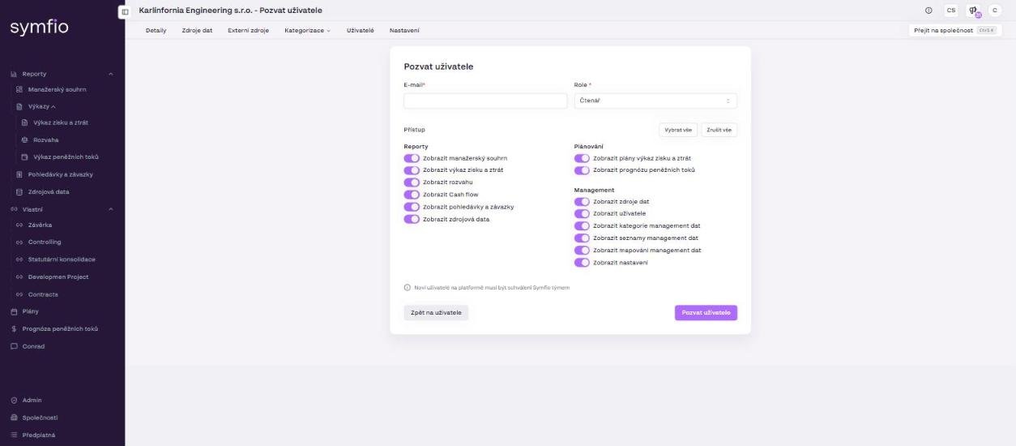1016x446 pixels.
Task: Collapse the Vlastní section chevron
Action: click(111, 209)
